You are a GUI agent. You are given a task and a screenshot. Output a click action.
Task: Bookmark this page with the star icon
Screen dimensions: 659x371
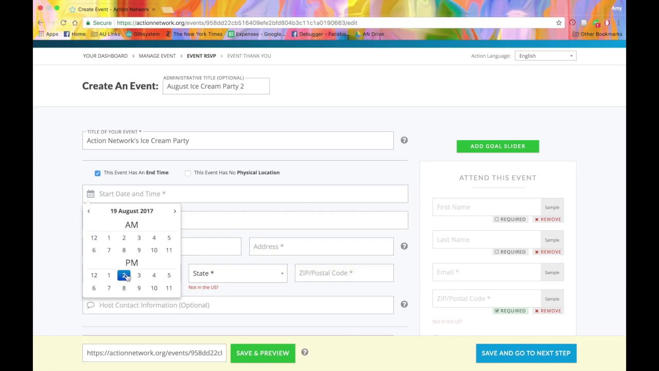point(559,23)
